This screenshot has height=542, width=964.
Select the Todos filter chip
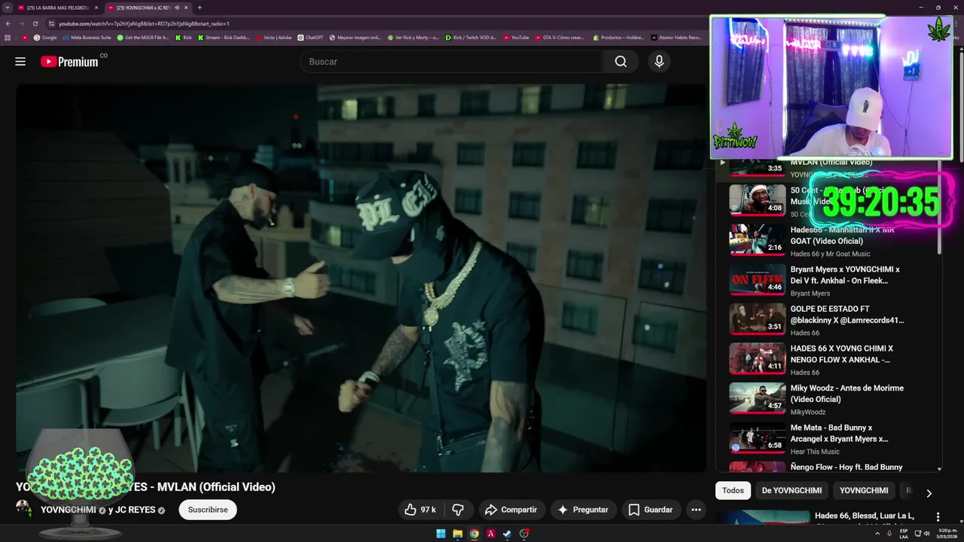(733, 491)
